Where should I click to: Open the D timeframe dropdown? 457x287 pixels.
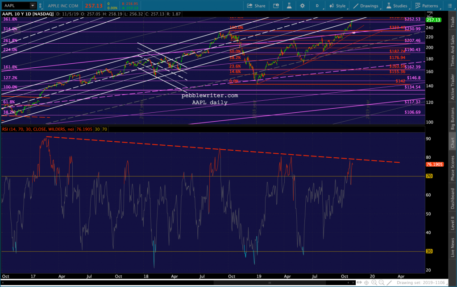[x=318, y=6]
